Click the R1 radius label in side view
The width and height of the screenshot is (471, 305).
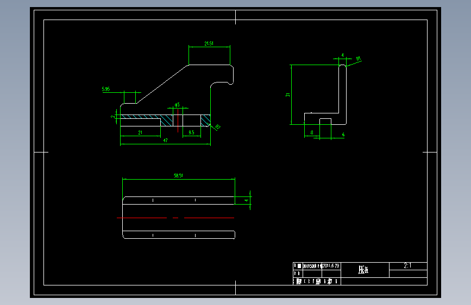(359, 59)
